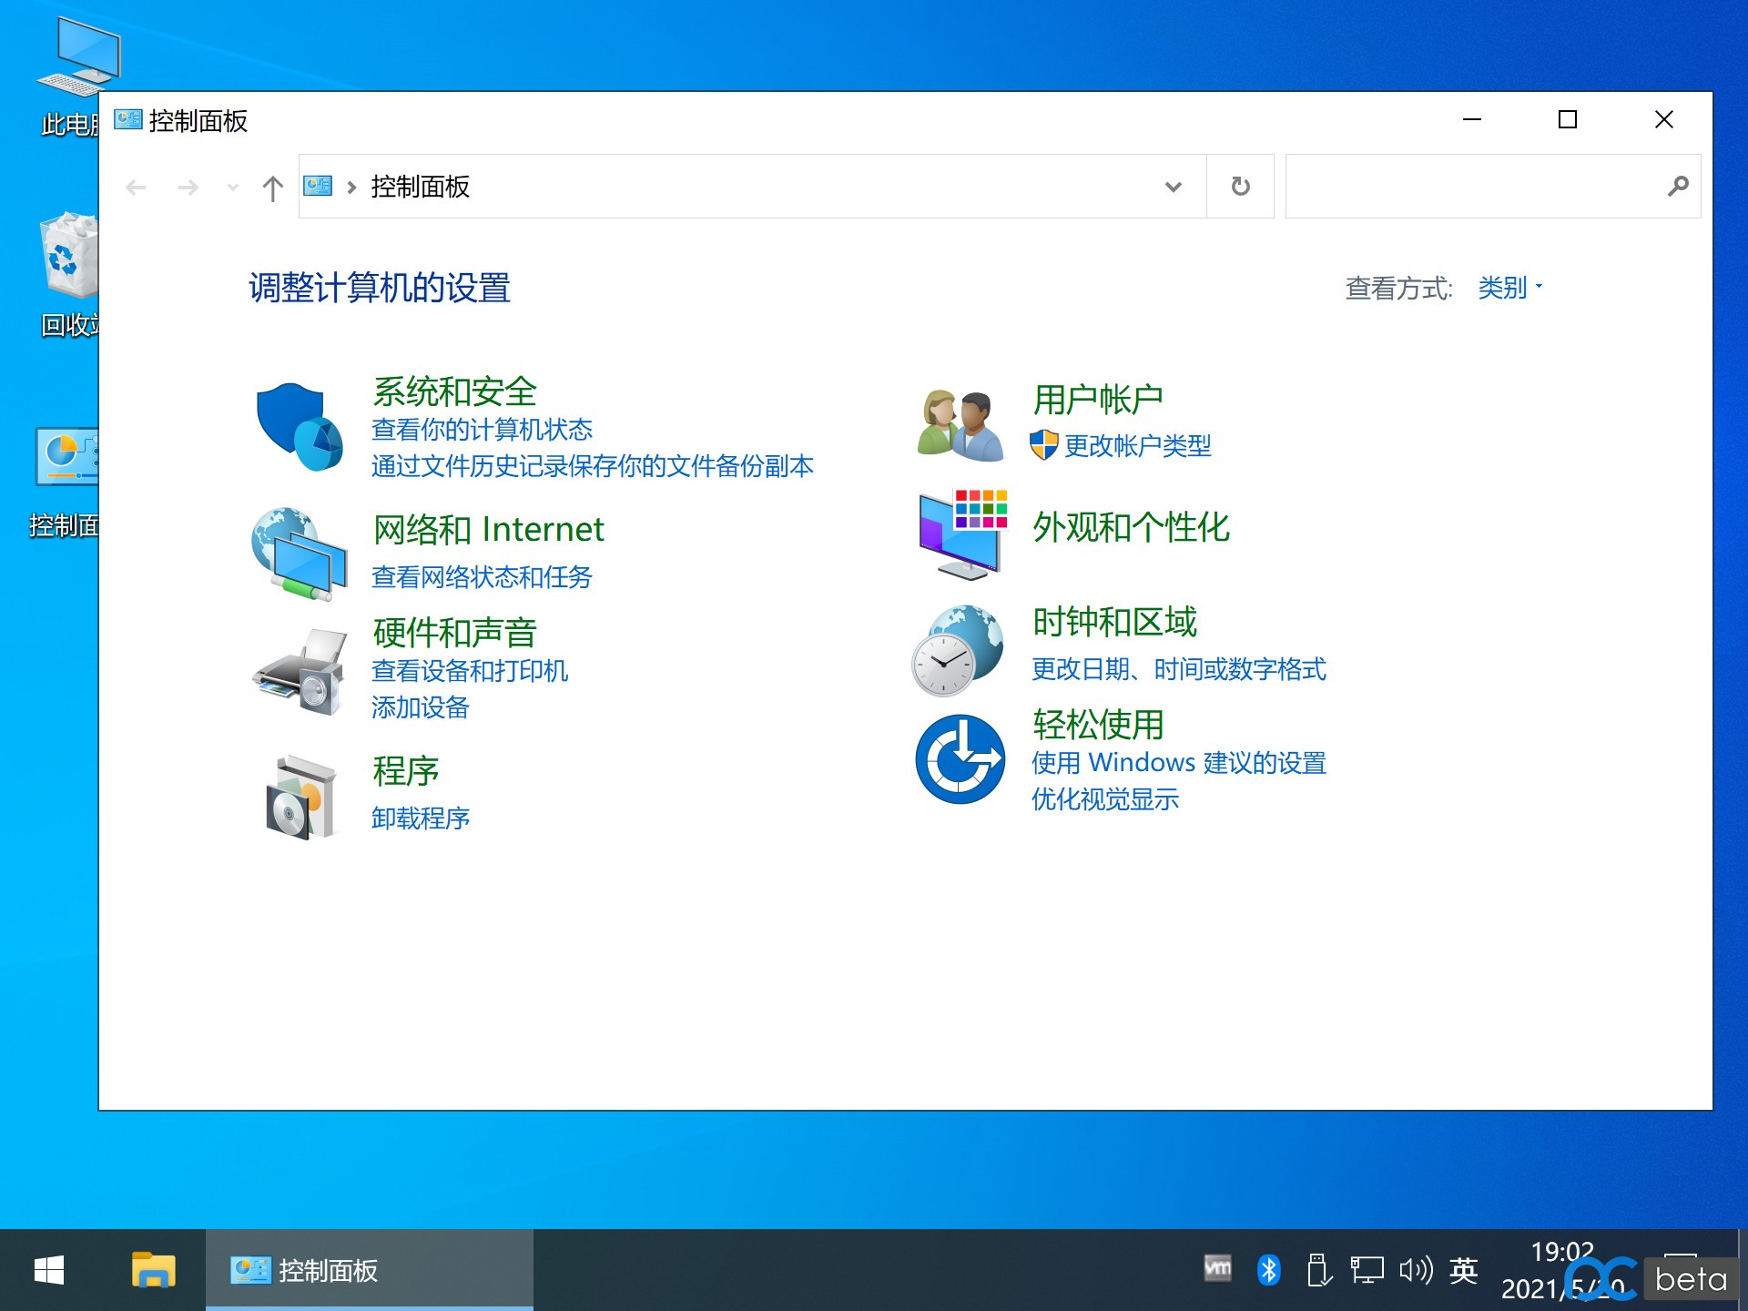Open 更改日期、时间或数字格式 link

[1179, 669]
